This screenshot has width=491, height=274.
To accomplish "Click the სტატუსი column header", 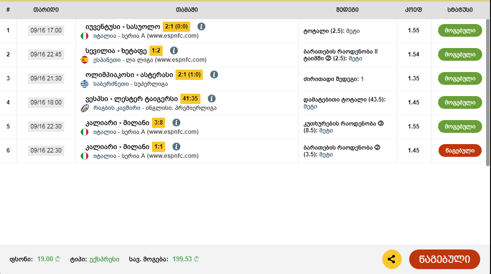I will [x=460, y=10].
